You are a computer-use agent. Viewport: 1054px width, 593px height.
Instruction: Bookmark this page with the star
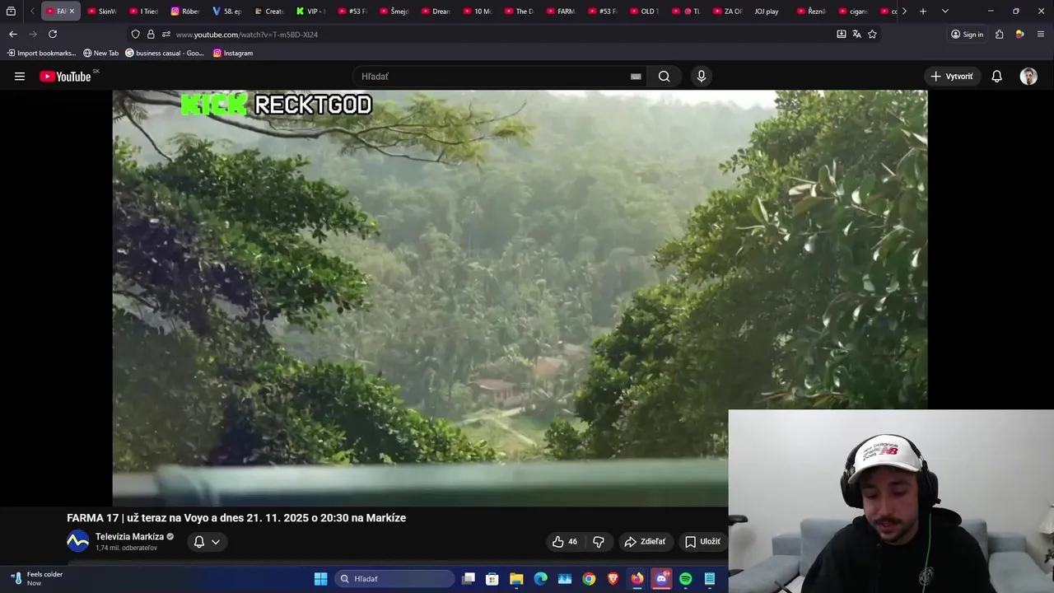[872, 35]
